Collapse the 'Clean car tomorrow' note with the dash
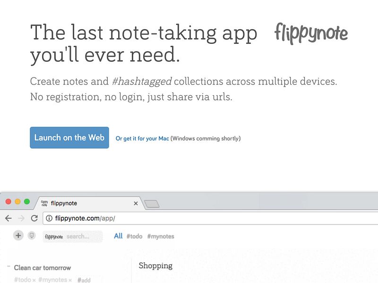The width and height of the screenshot is (378, 283). (x=9, y=266)
